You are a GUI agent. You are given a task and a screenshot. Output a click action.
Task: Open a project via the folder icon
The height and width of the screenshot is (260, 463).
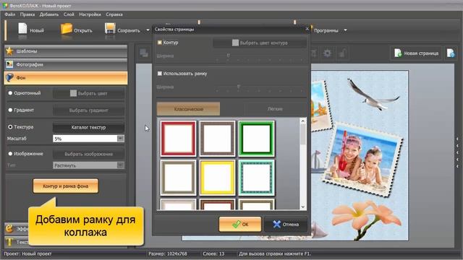(x=67, y=30)
